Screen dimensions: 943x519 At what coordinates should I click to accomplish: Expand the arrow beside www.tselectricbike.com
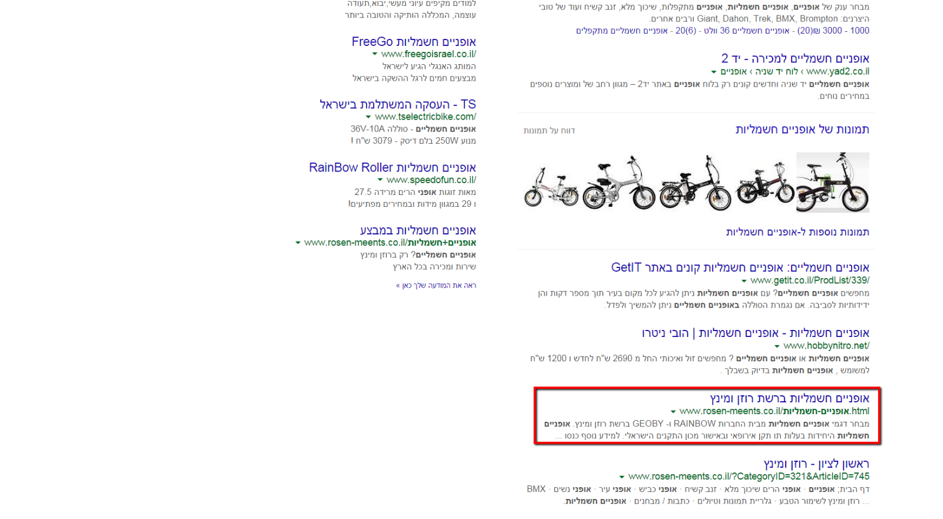(x=368, y=117)
